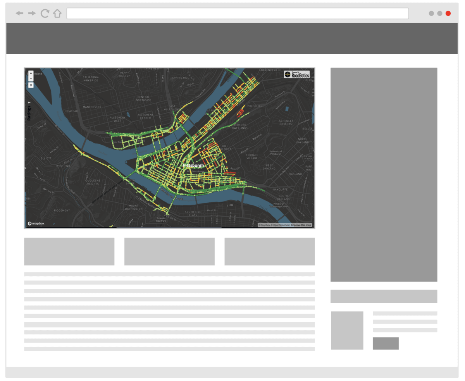Viewport: 465px width, 381px height.
Task: Click the RIDGEMONT map label
Action: (x=62, y=210)
